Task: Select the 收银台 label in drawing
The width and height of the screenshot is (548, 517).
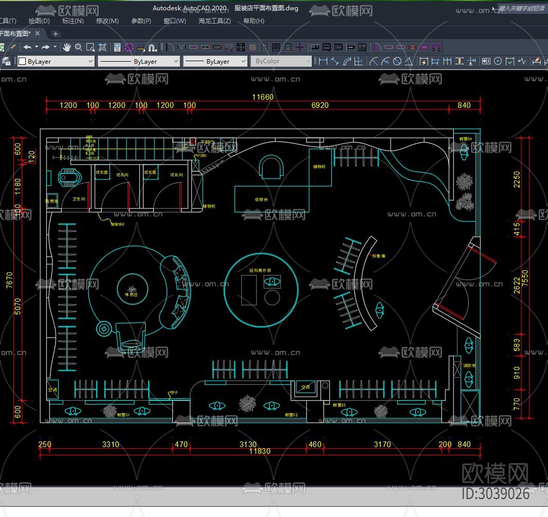Action: 261,200
